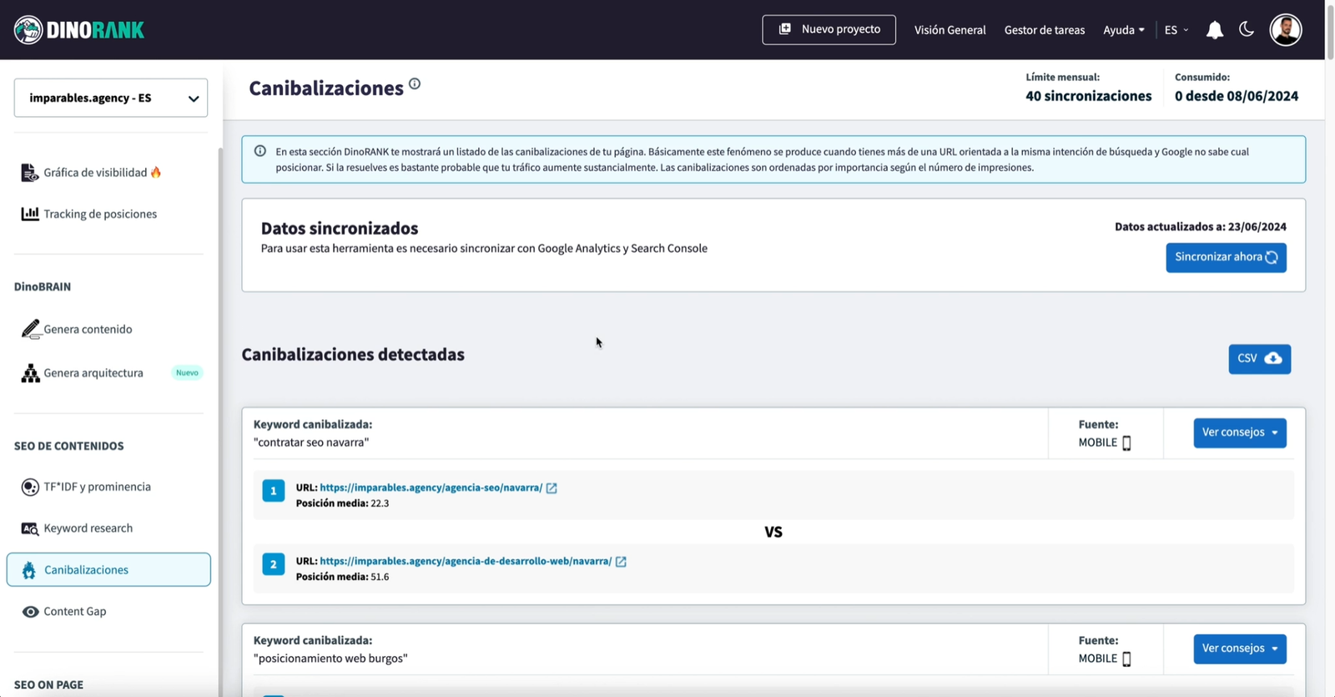Click the notifications bell icon
This screenshot has height=697, width=1335.
click(x=1215, y=30)
